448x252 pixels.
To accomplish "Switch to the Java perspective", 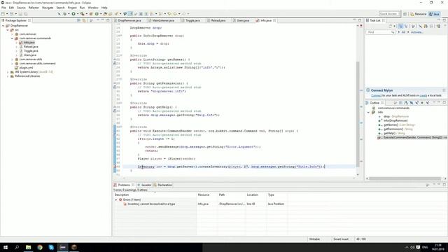I will pos(434,14).
